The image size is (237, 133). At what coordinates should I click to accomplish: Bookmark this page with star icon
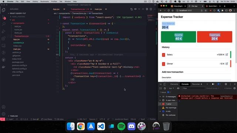(x=206, y=11)
